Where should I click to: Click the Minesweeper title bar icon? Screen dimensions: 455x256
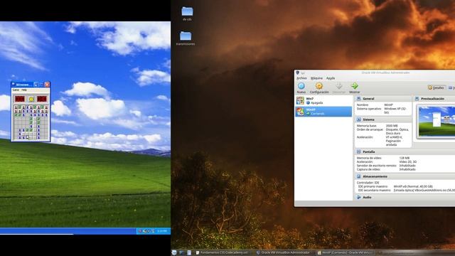pos(14,85)
